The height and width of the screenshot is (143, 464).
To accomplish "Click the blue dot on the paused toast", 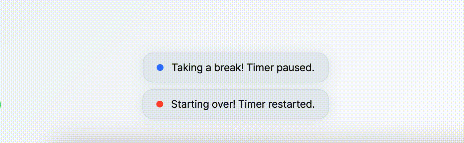I will (x=160, y=68).
